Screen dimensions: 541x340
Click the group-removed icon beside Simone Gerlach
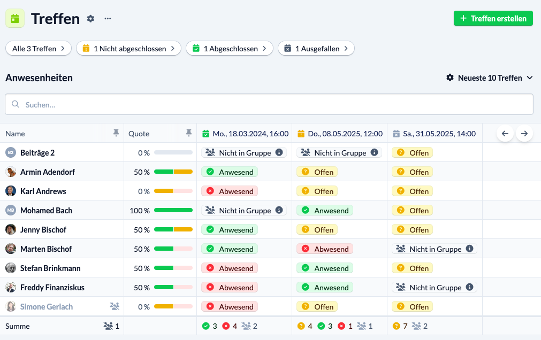(x=115, y=306)
